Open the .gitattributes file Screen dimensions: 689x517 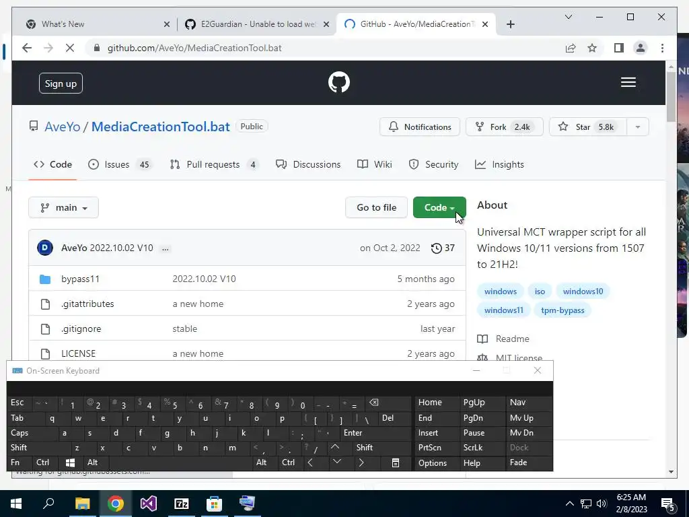click(x=87, y=304)
